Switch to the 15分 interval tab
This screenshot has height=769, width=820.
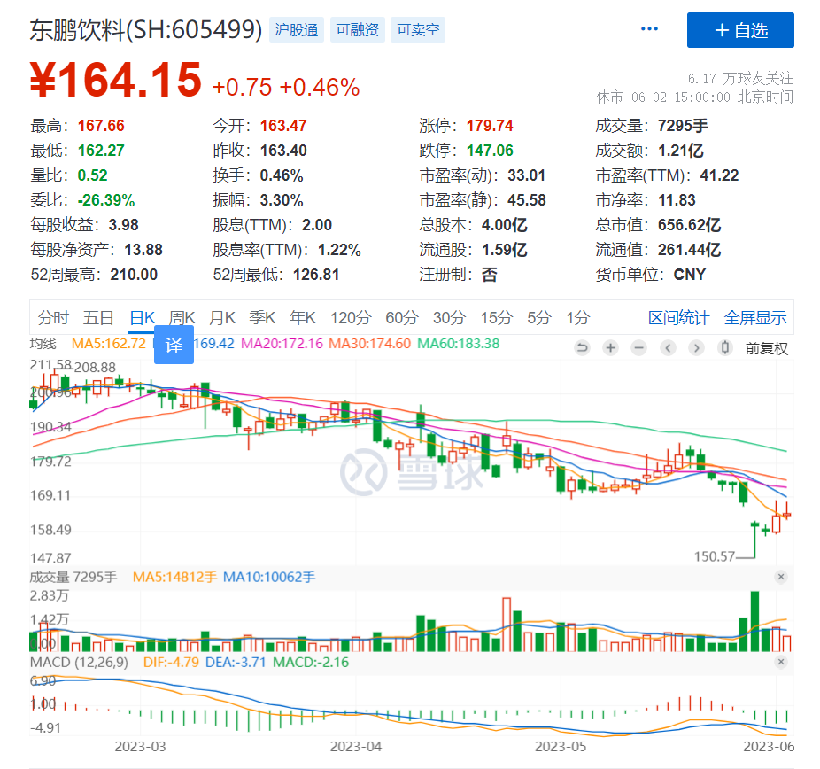tap(497, 317)
